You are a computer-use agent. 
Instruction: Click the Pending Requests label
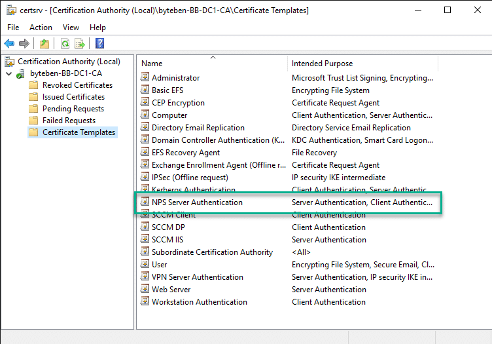(73, 109)
